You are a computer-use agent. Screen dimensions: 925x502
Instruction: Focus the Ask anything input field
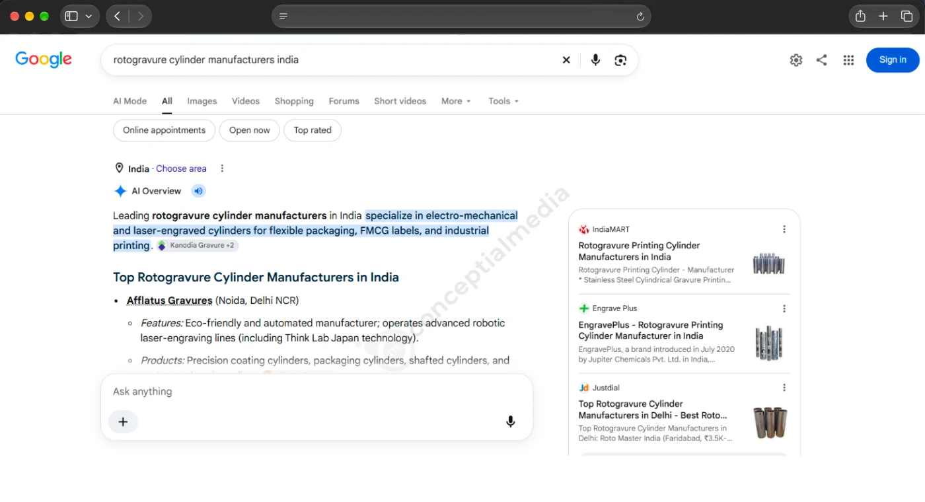[x=317, y=392]
